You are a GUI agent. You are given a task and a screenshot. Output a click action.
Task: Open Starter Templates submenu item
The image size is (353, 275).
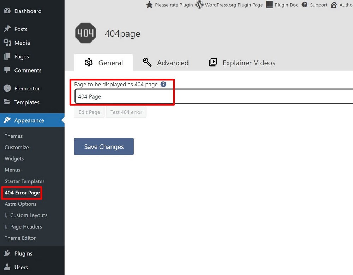pos(25,181)
